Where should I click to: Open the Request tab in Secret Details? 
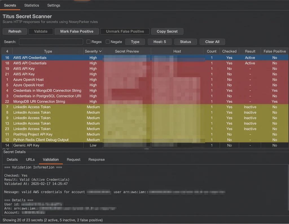(73, 159)
